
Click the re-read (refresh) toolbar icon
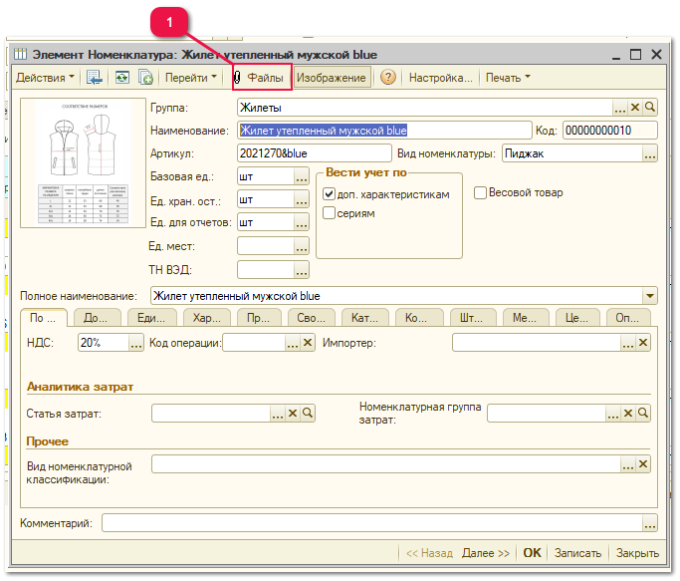[x=122, y=78]
